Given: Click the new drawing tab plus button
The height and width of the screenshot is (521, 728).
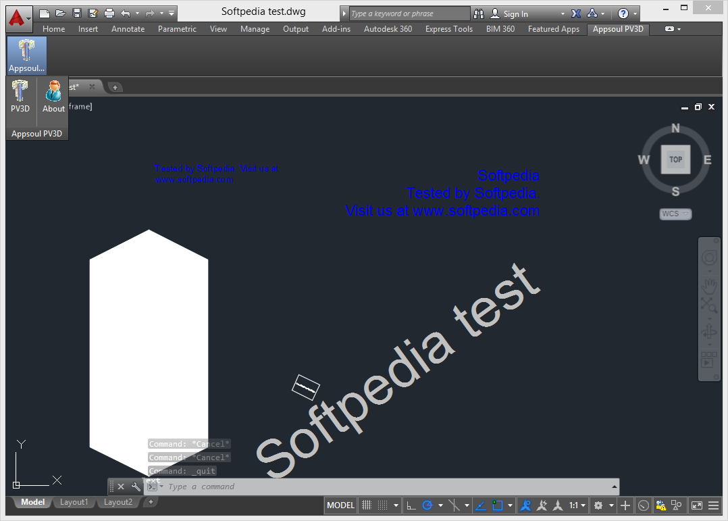Looking at the screenshot, I should tap(115, 87).
